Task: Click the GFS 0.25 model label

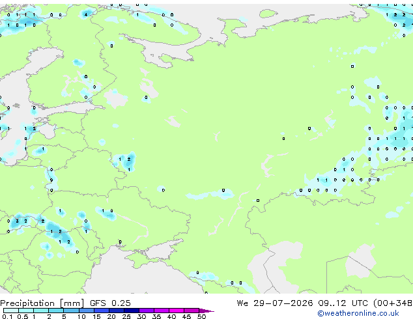Action: [110, 303]
